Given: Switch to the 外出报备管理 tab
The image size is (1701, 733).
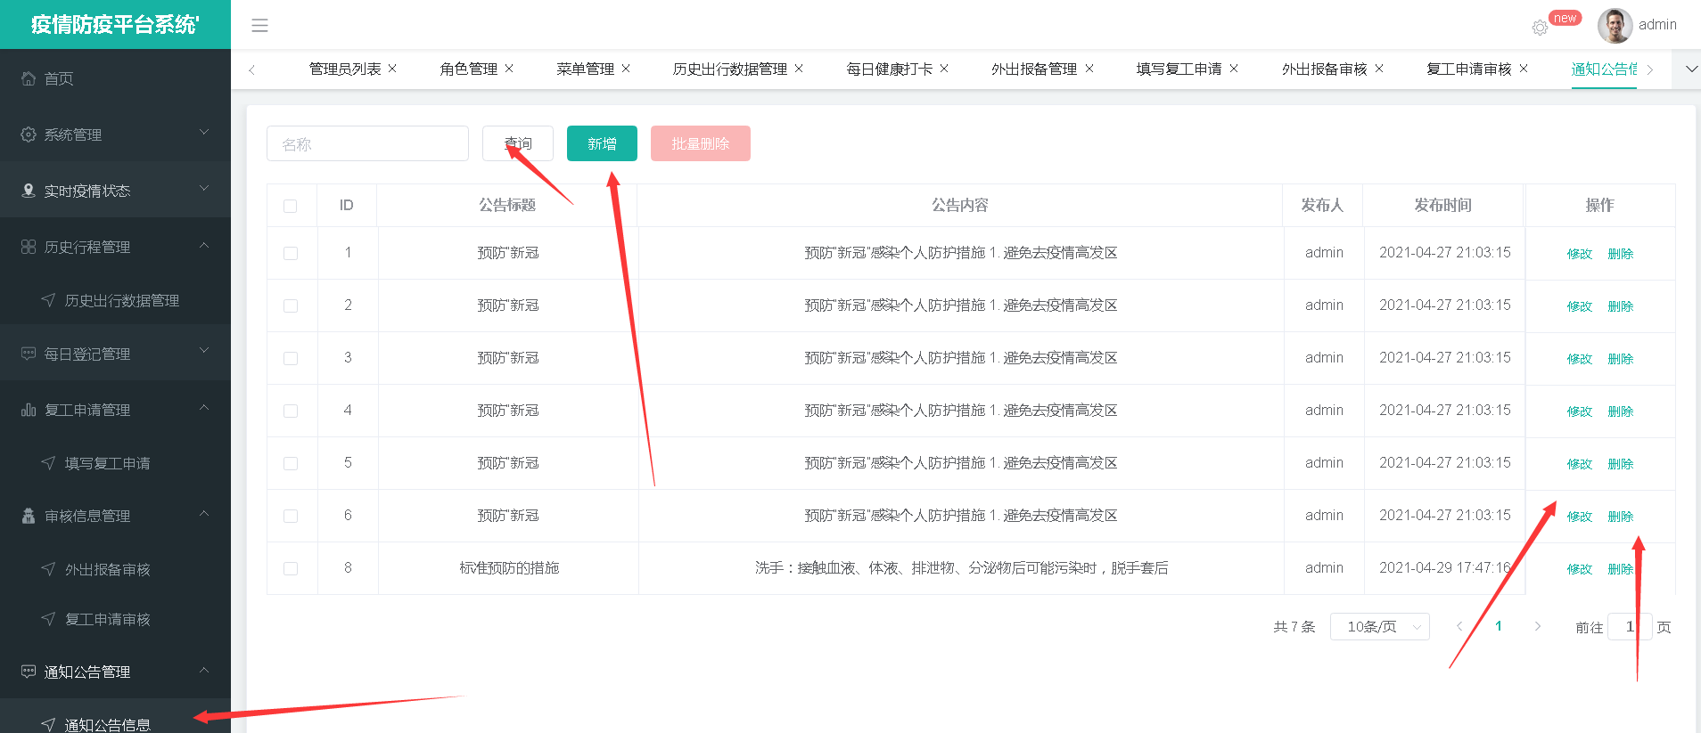Looking at the screenshot, I should tap(1034, 69).
